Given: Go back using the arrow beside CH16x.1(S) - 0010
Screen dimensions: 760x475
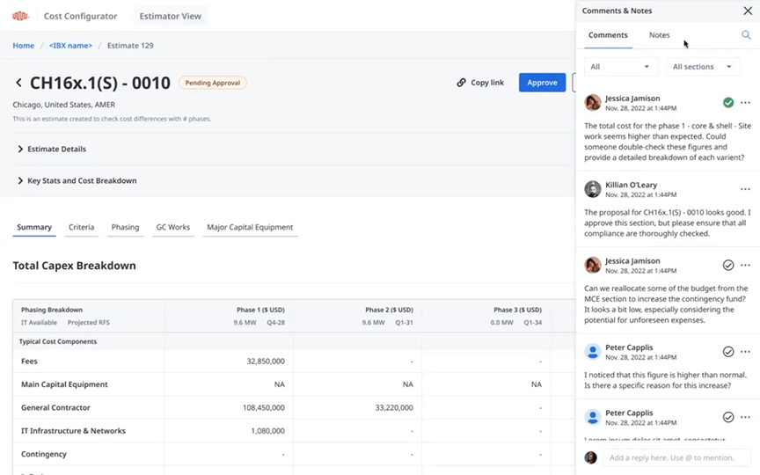Looking at the screenshot, I should [18, 83].
